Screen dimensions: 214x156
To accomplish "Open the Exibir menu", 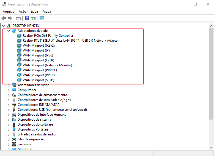I will click(34, 12).
